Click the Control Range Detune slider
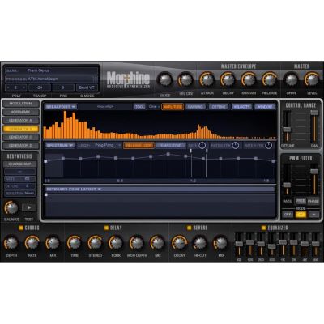 click(287, 130)
